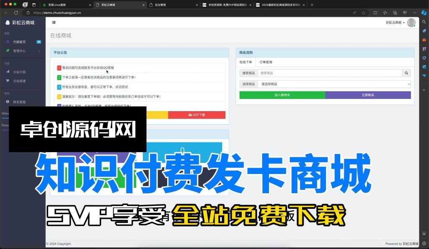This screenshot has height=249, width=429.
Task: Expand the 管理中心 sidebar menu
Action: tap(23, 51)
